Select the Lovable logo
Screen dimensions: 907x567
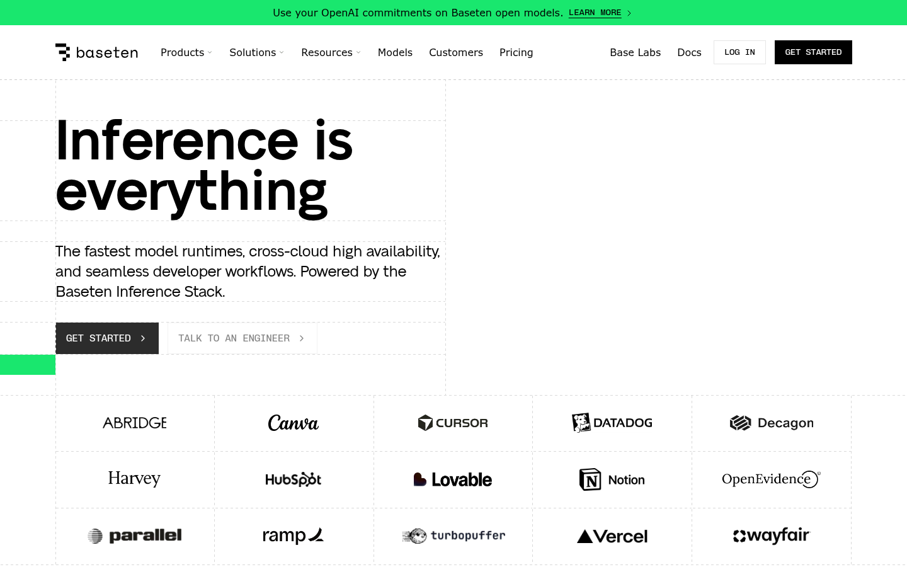click(x=453, y=479)
